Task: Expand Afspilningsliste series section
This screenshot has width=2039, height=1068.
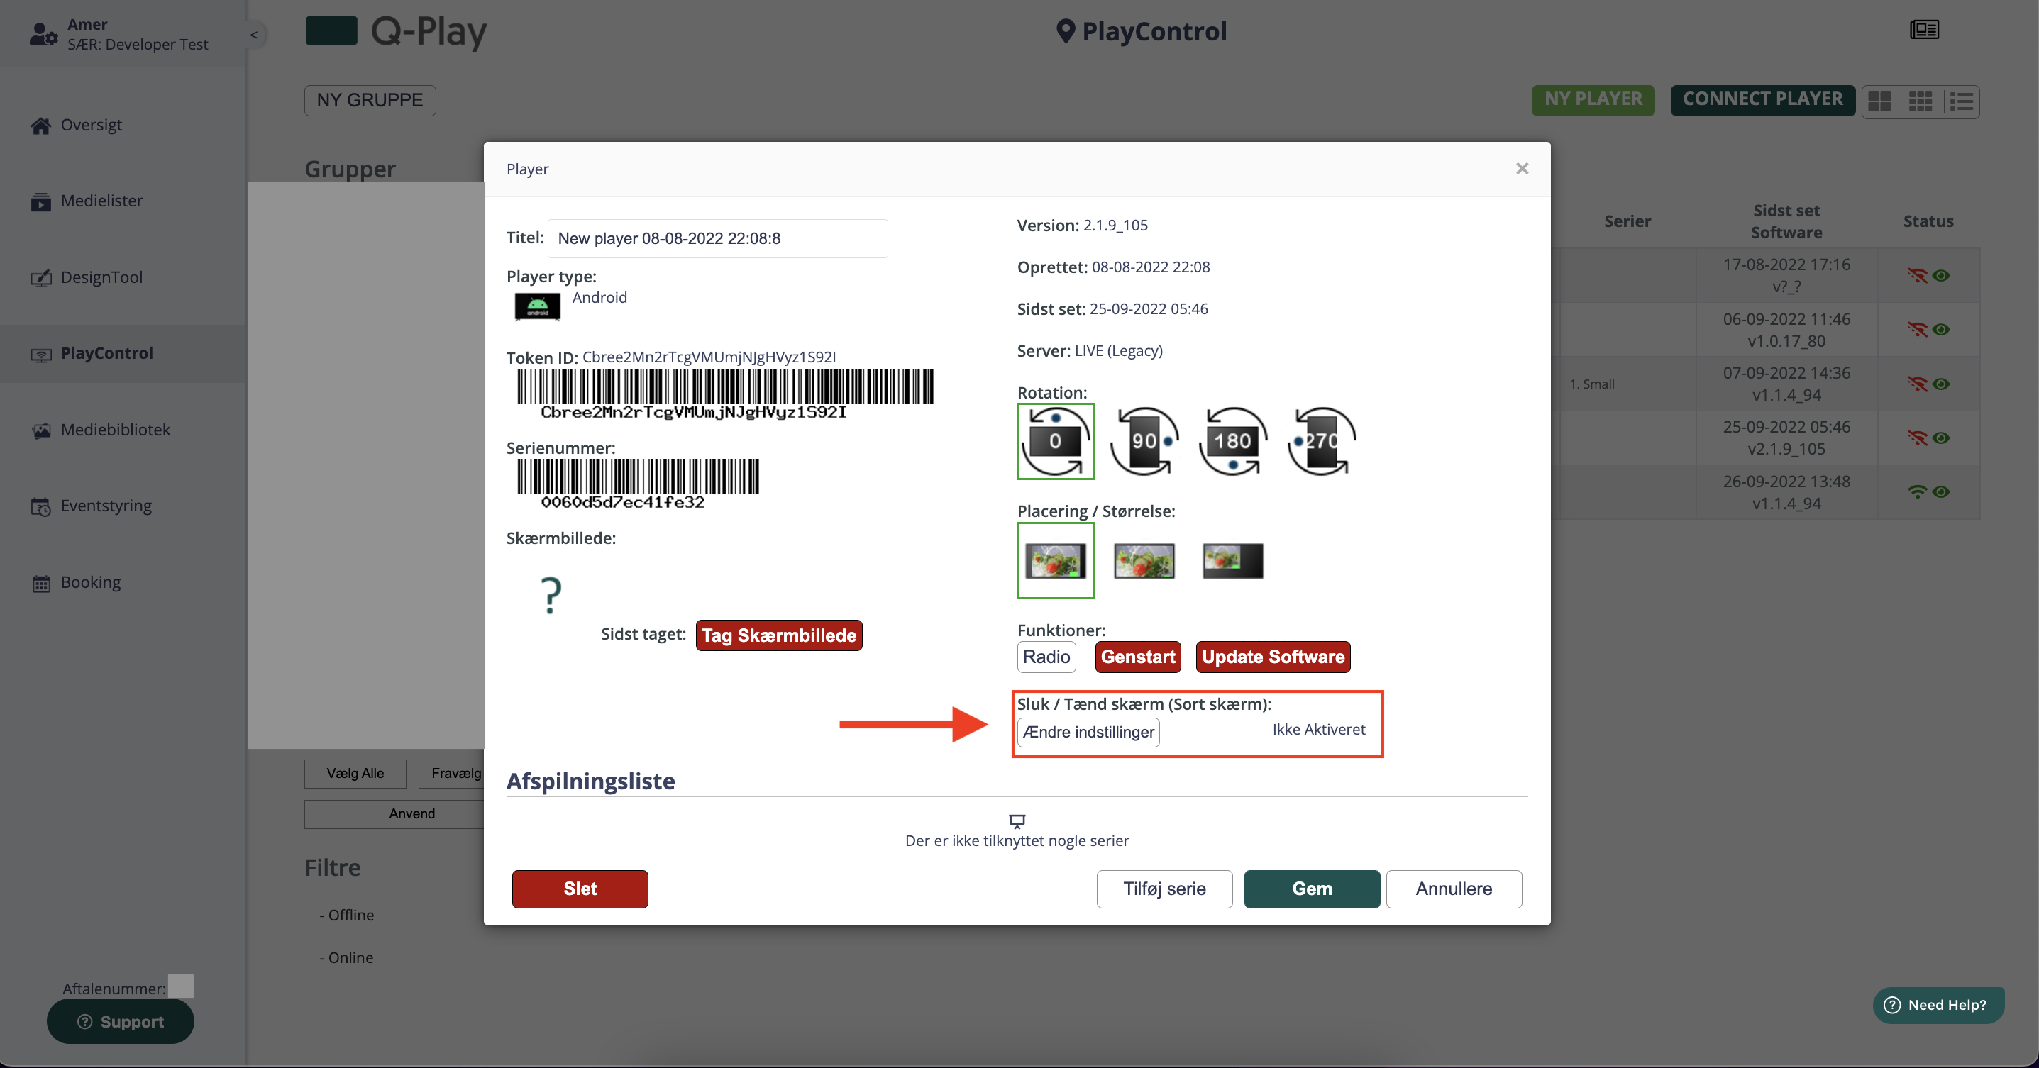Action: click(x=590, y=779)
